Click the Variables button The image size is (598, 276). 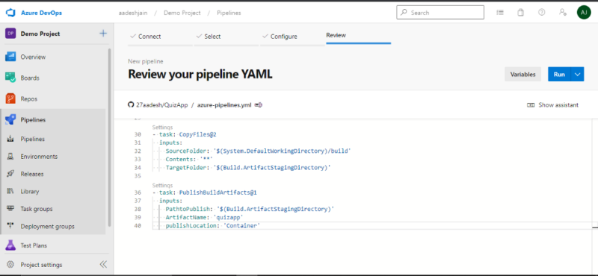(x=523, y=75)
